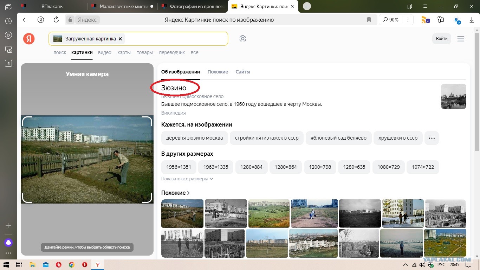Image resolution: width=480 pixels, height=270 pixels.
Task: Open the 90% zoom control
Action: [390, 20]
